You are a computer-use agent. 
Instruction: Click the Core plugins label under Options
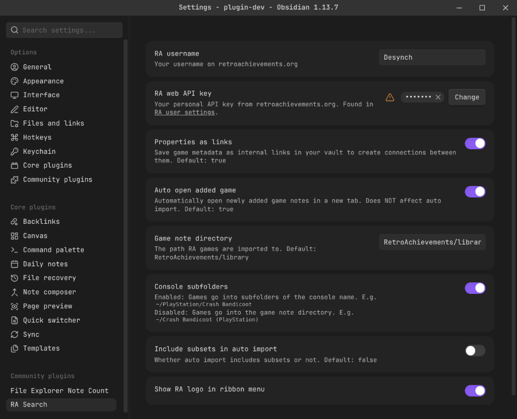pyautogui.click(x=48, y=165)
